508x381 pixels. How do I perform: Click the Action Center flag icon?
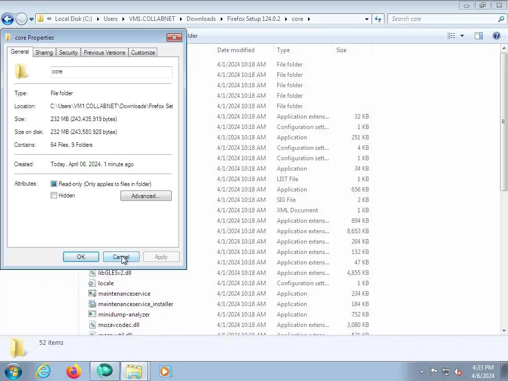click(x=434, y=372)
